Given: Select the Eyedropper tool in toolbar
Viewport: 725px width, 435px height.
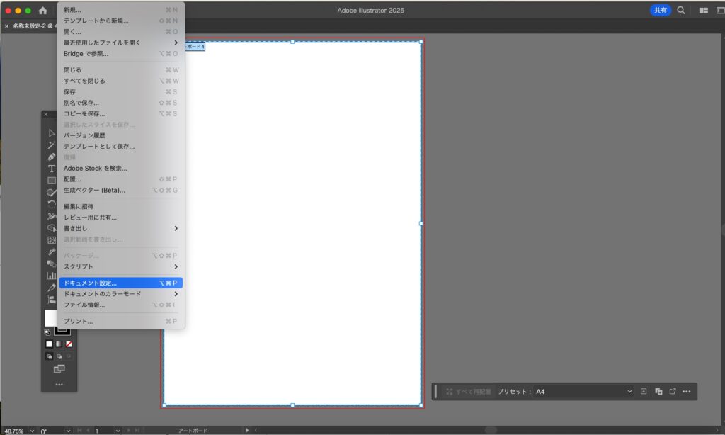Looking at the screenshot, I should point(51,288).
